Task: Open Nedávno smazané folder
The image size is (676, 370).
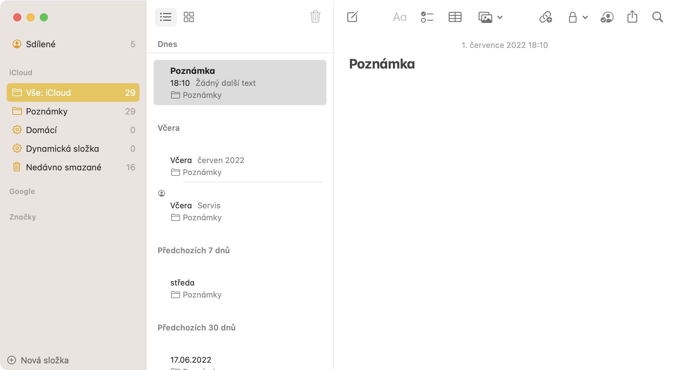Action: [63, 167]
